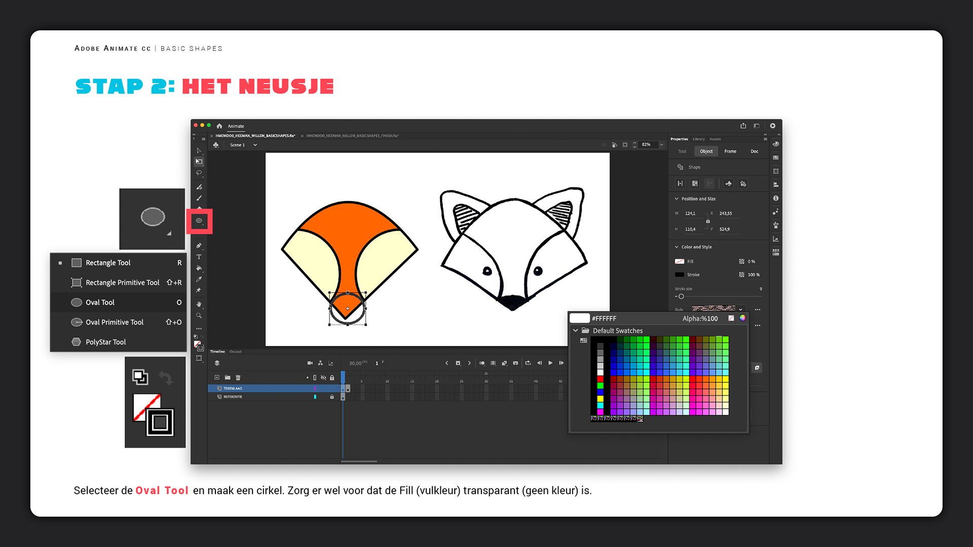Image resolution: width=973 pixels, height=547 pixels.
Task: Choose the Lasso tool
Action: click(x=199, y=173)
